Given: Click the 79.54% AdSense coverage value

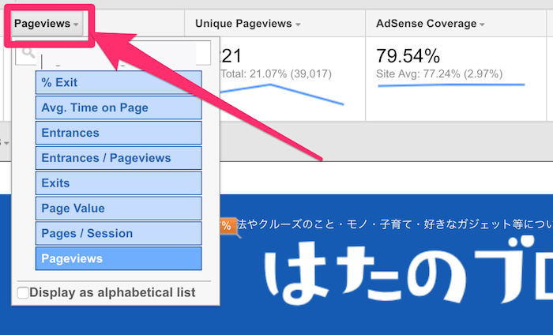Looking at the screenshot, I should 408,56.
